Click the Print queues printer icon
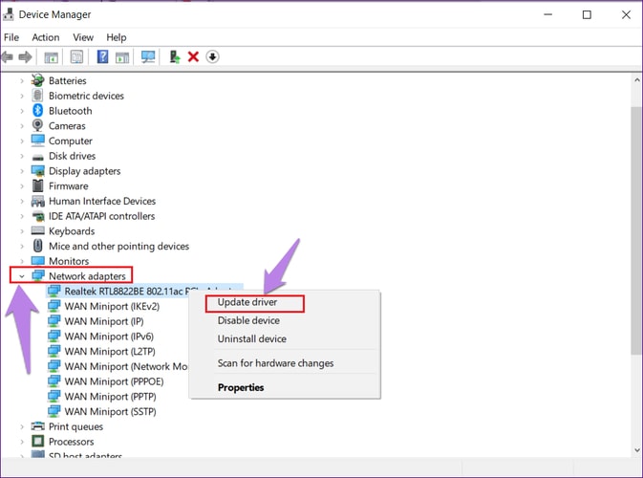 37,425
